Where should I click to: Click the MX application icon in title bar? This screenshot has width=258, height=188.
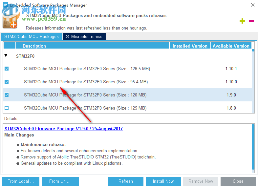click(6, 5)
